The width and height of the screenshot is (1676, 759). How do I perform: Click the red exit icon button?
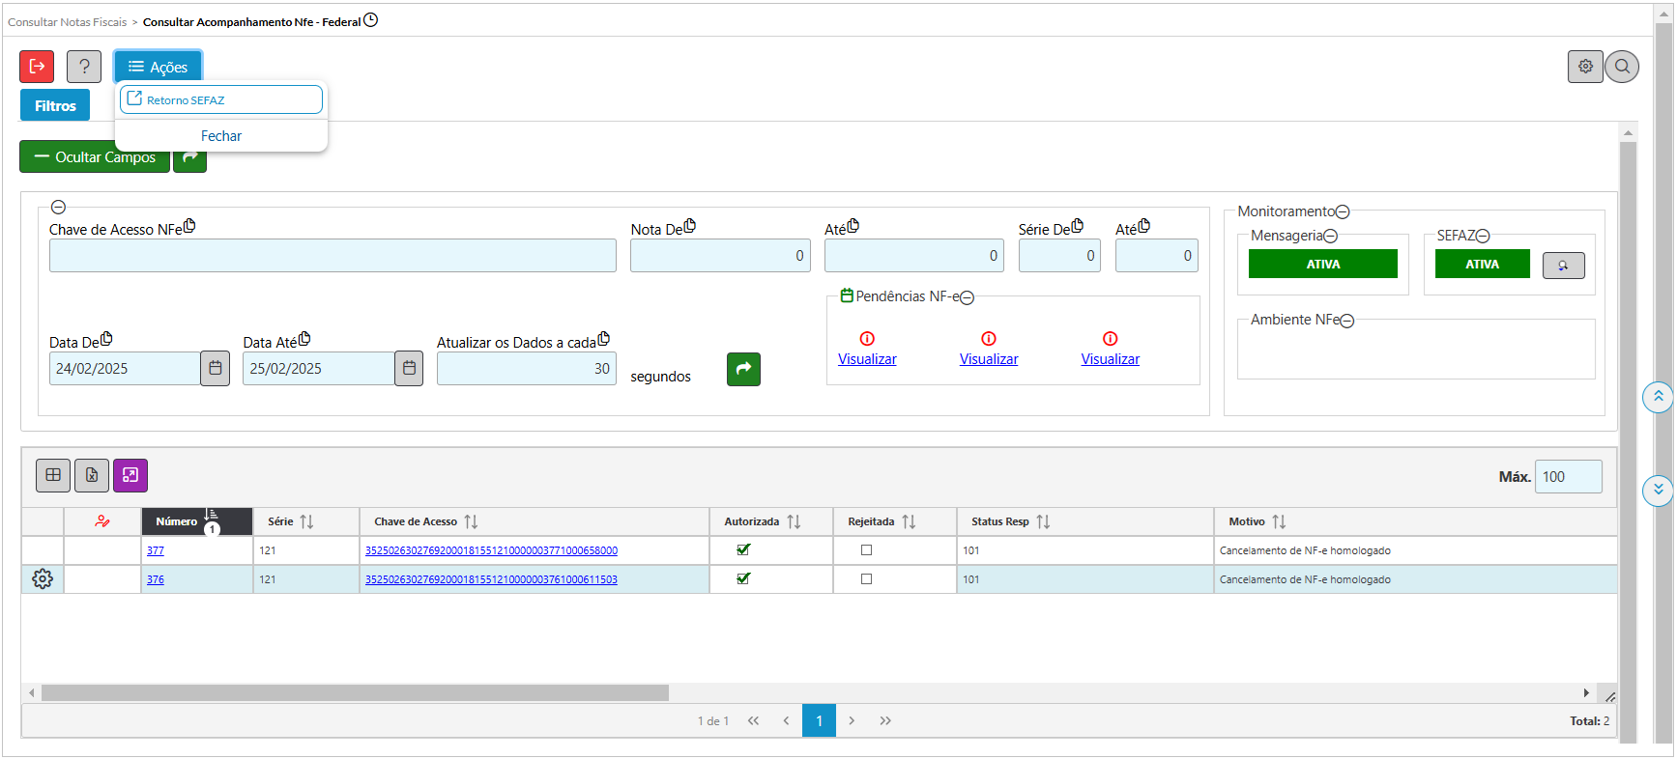[37, 67]
